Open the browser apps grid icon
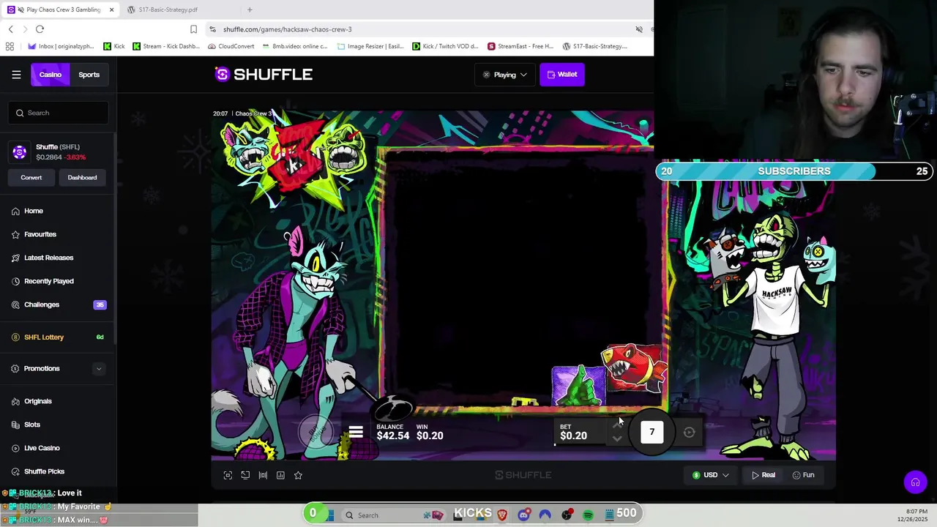 tap(10, 46)
